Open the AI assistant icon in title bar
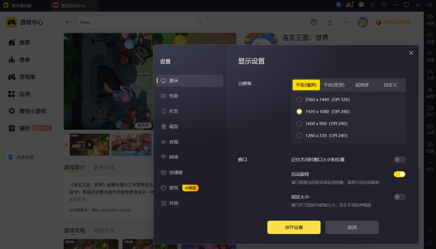This screenshot has height=249, width=436. point(349,5)
